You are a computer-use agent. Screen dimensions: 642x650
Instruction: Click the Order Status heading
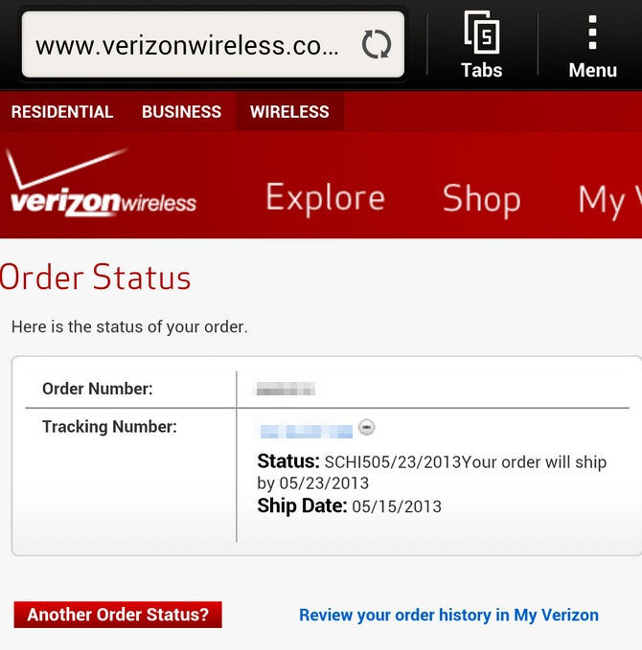pyautogui.click(x=95, y=277)
